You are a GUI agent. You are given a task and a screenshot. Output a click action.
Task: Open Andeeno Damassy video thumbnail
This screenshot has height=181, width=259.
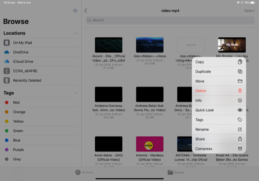tap(108, 94)
